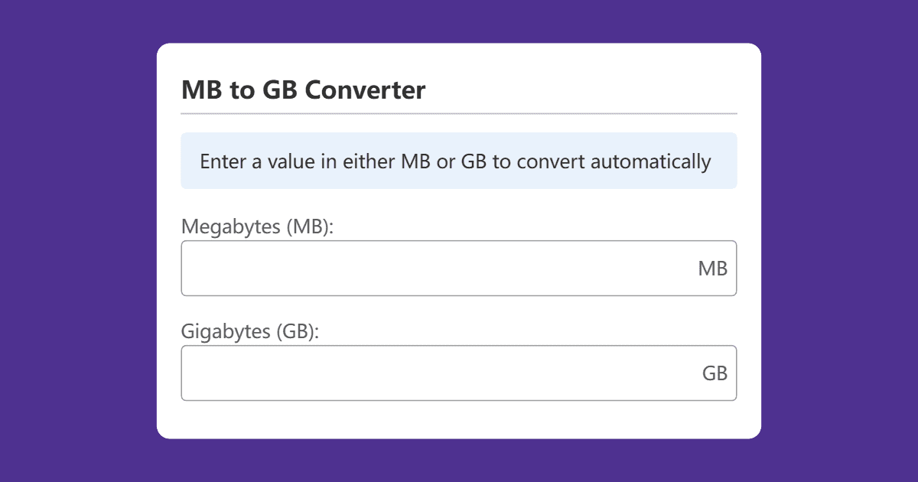Select the GB unit label inside the field
Viewport: 918px width, 482px height.
pos(715,373)
